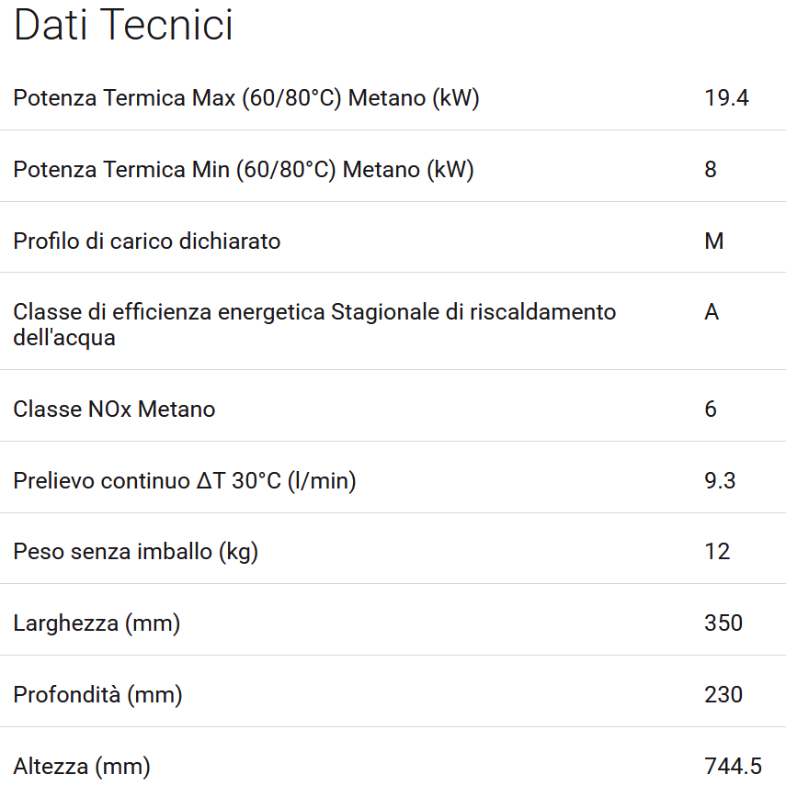This screenshot has width=786, height=797.
Task: Click the Dati Tecnici heading
Action: pos(123,26)
